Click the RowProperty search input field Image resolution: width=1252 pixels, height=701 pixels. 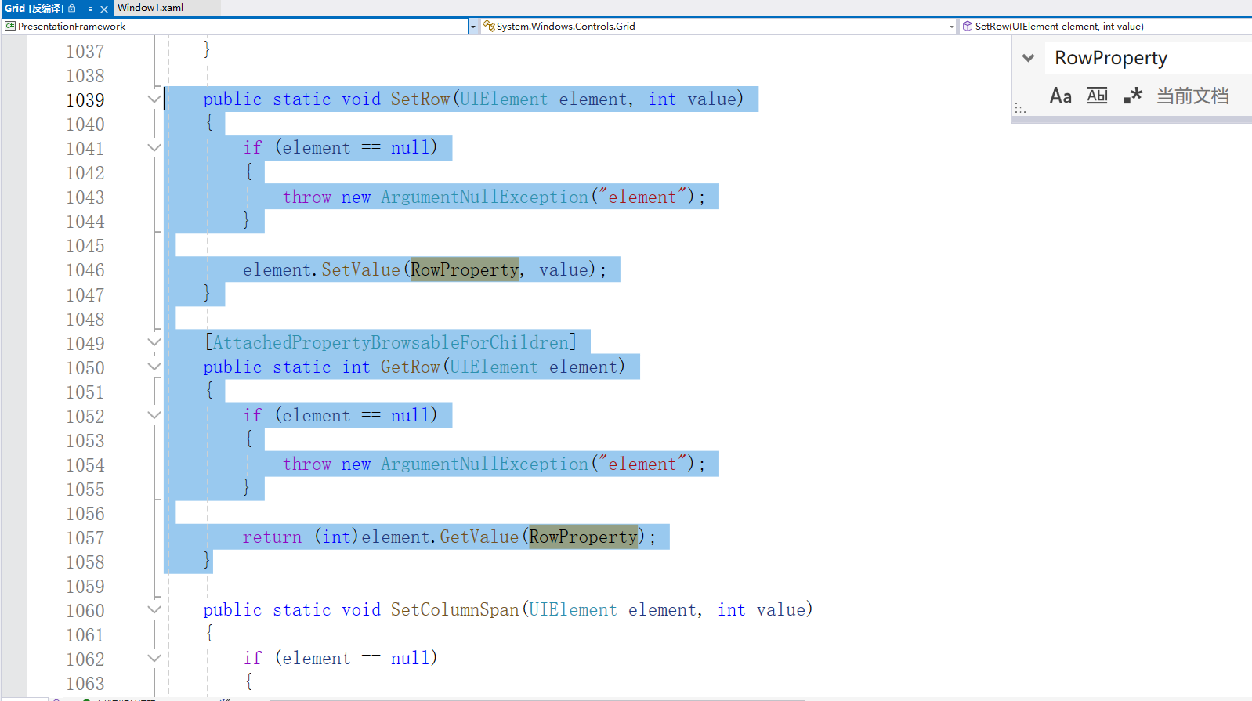[x=1144, y=58]
